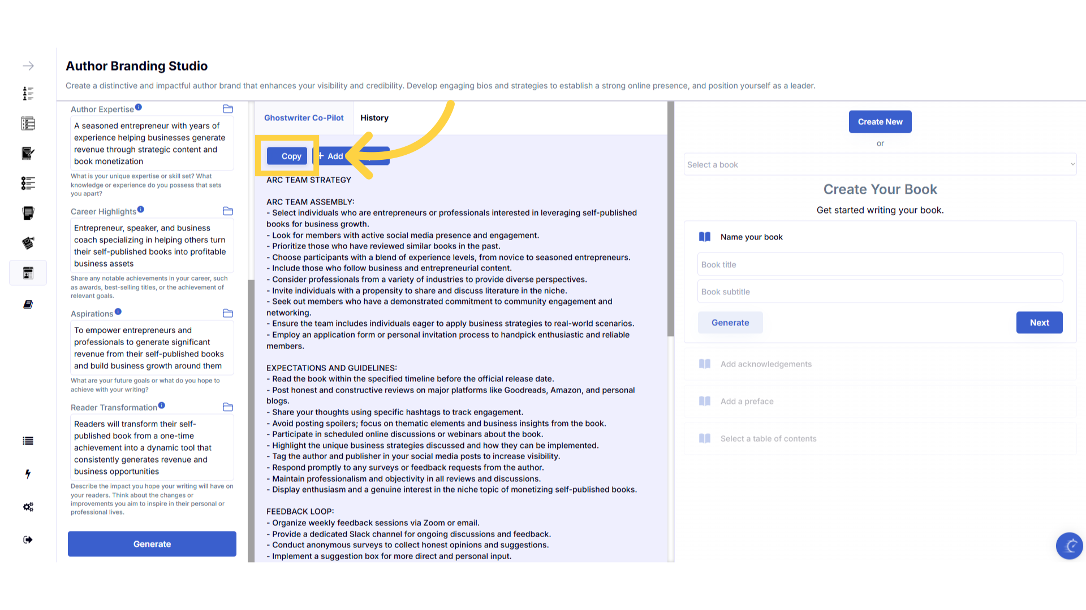Image resolution: width=1086 pixels, height=610 pixels.
Task: Click the lightning bolt sidebar icon
Action: [28, 474]
